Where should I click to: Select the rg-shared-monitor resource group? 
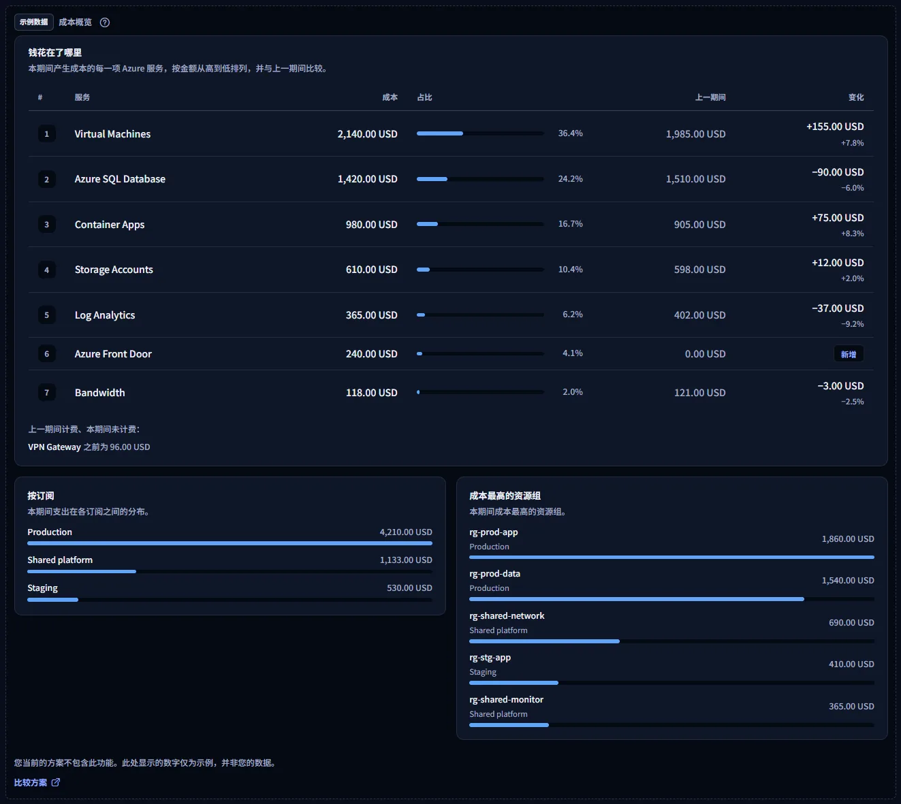pyautogui.click(x=507, y=700)
